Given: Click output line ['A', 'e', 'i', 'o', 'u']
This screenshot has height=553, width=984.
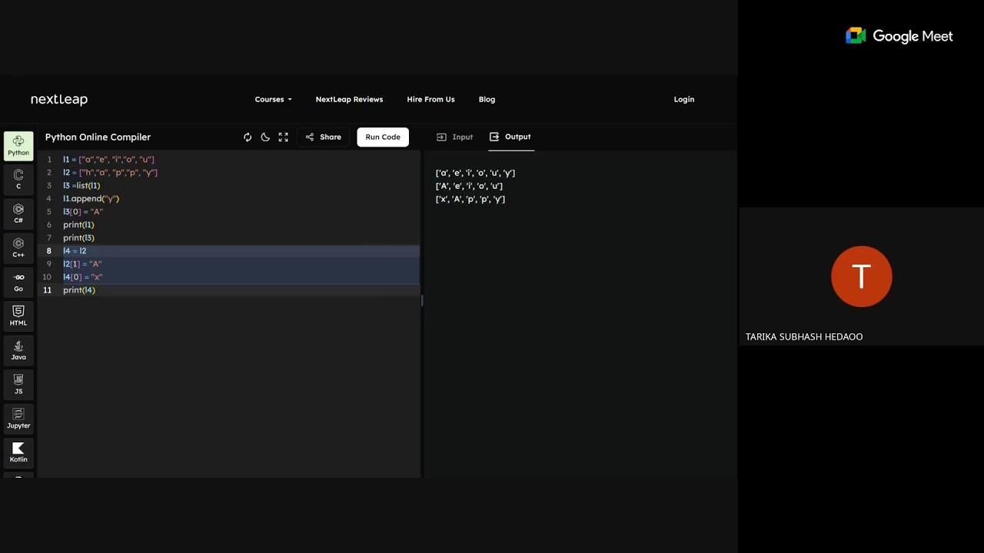Looking at the screenshot, I should [x=469, y=186].
